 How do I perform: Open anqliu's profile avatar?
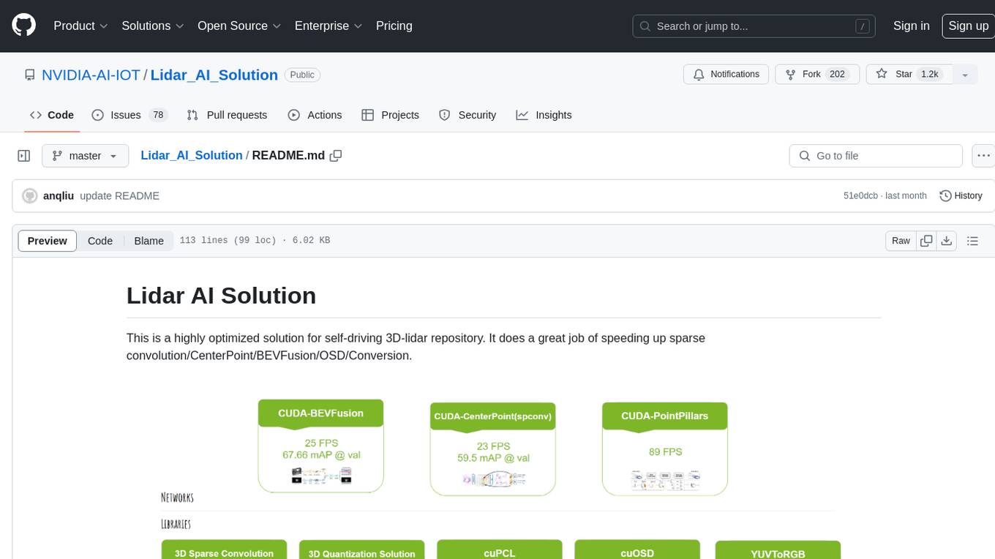tap(30, 196)
